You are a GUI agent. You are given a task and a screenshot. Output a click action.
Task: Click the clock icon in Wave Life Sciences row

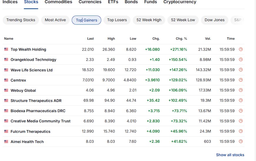[241, 70]
